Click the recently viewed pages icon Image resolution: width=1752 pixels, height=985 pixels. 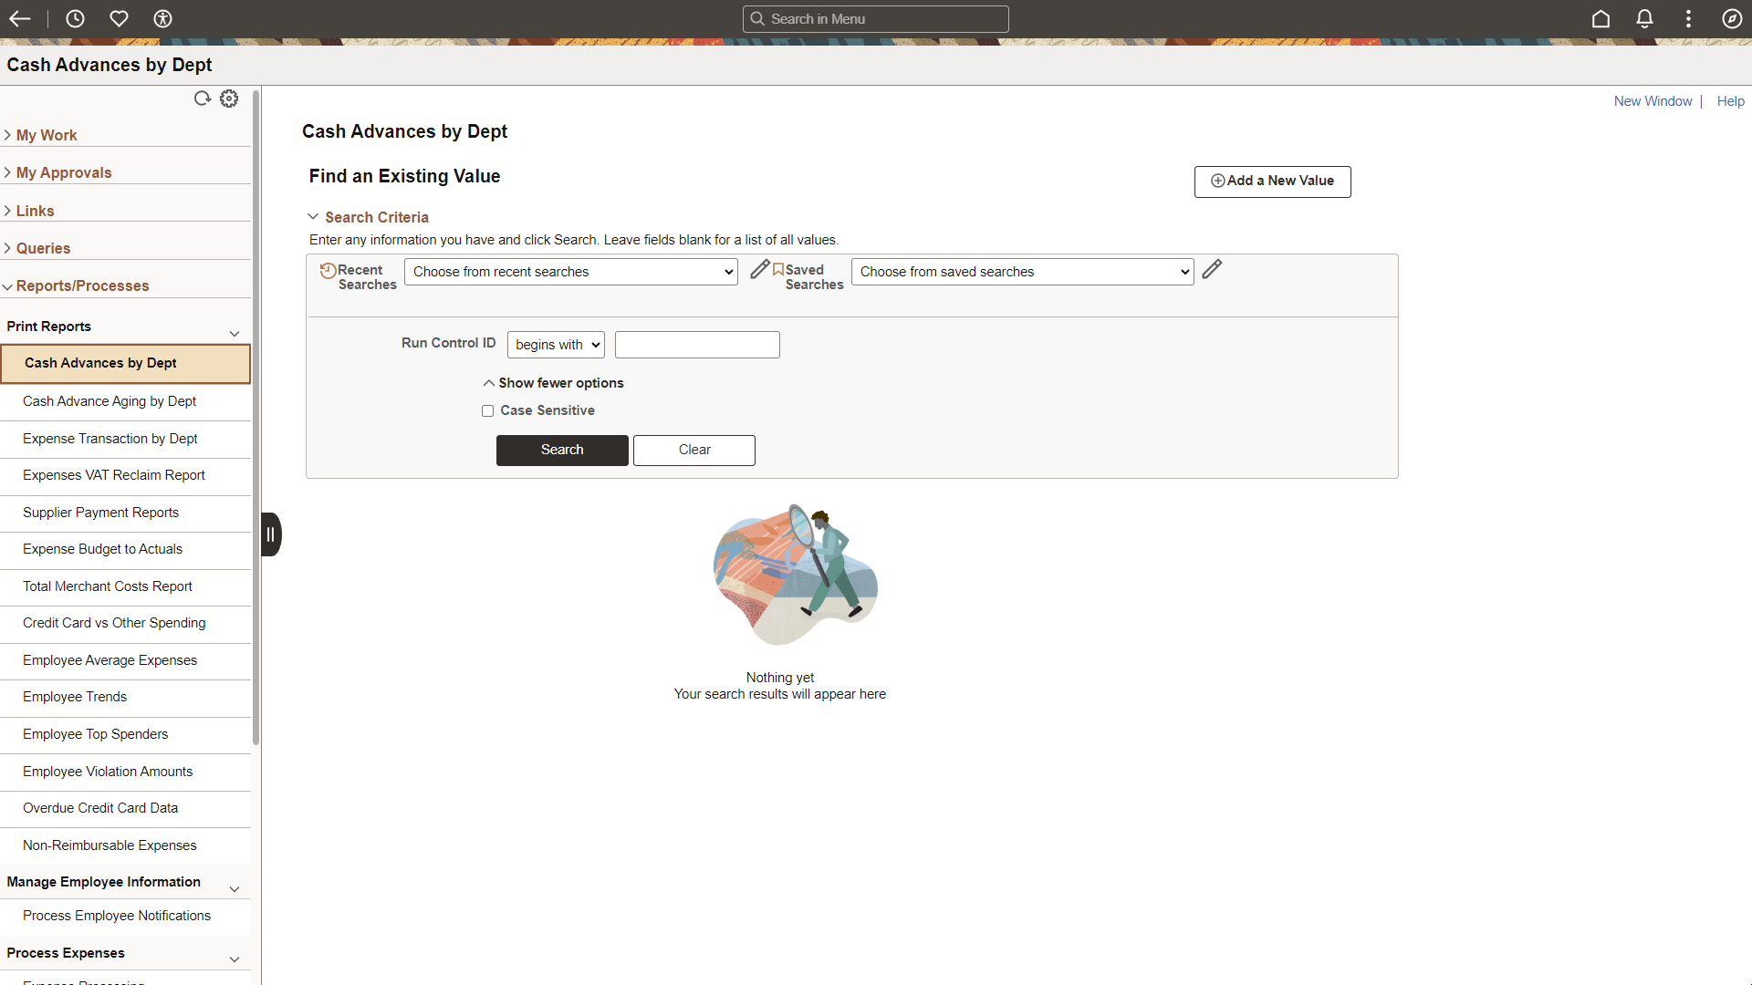coord(75,18)
